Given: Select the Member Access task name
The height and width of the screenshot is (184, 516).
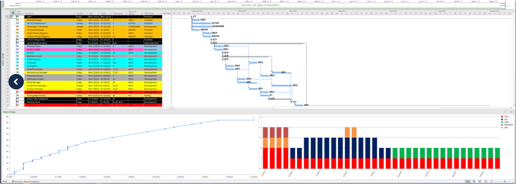Looking at the screenshot, I should click(34, 56).
